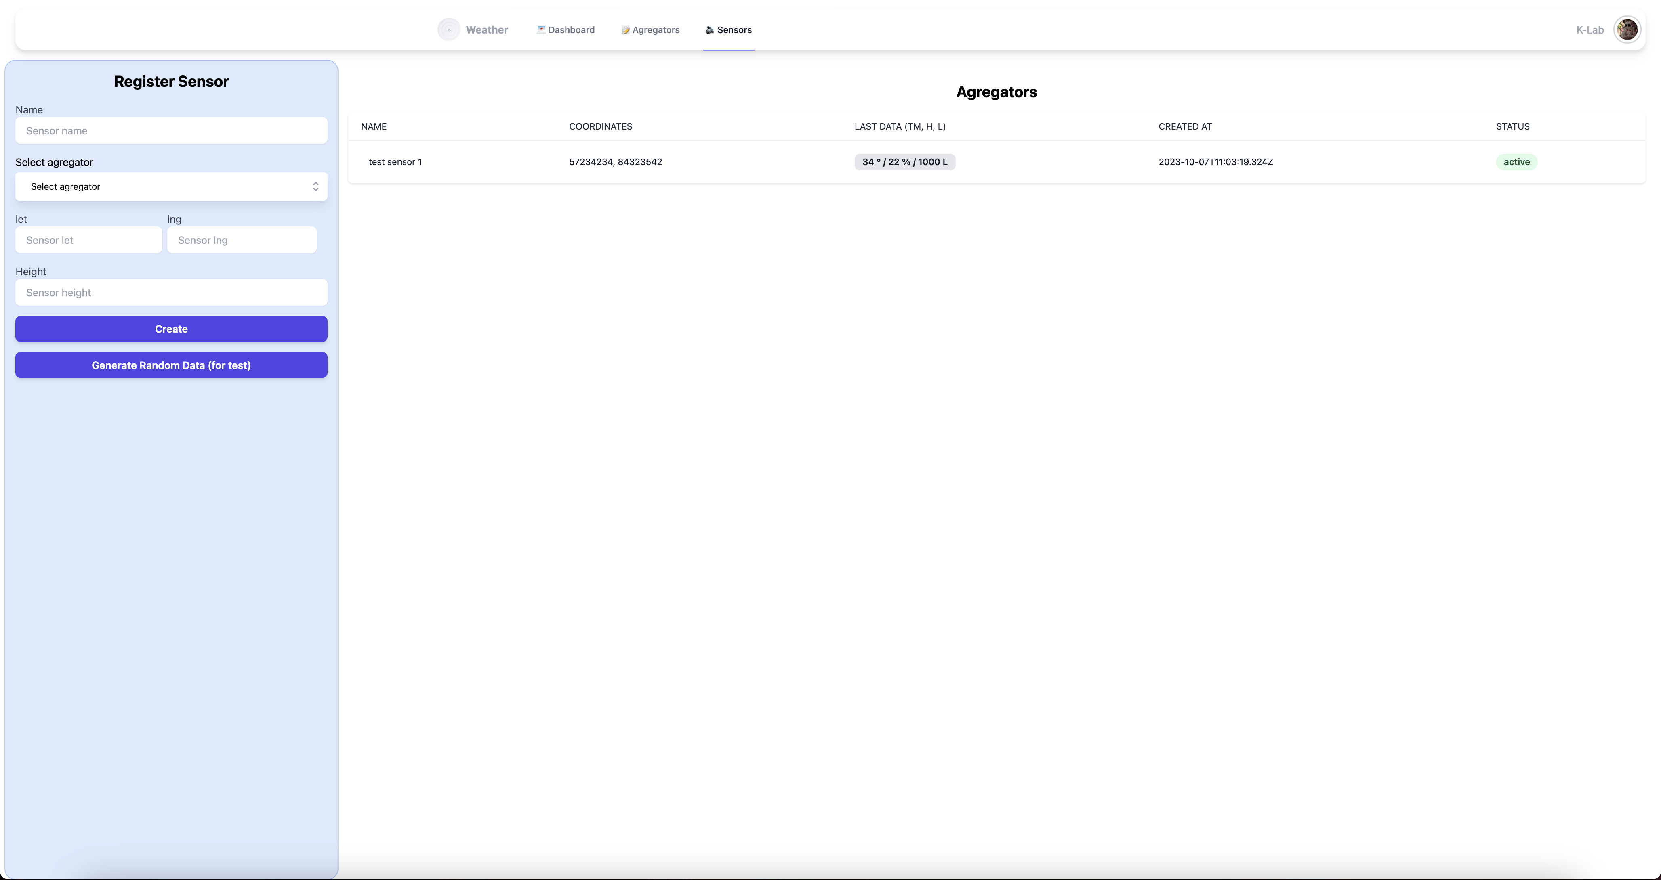Click the LAST DATA (TM, H, L) header
This screenshot has height=880, width=1661.
[900, 127]
